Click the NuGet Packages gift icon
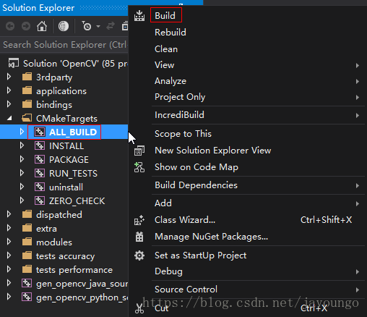The image size is (367, 317). point(139,237)
